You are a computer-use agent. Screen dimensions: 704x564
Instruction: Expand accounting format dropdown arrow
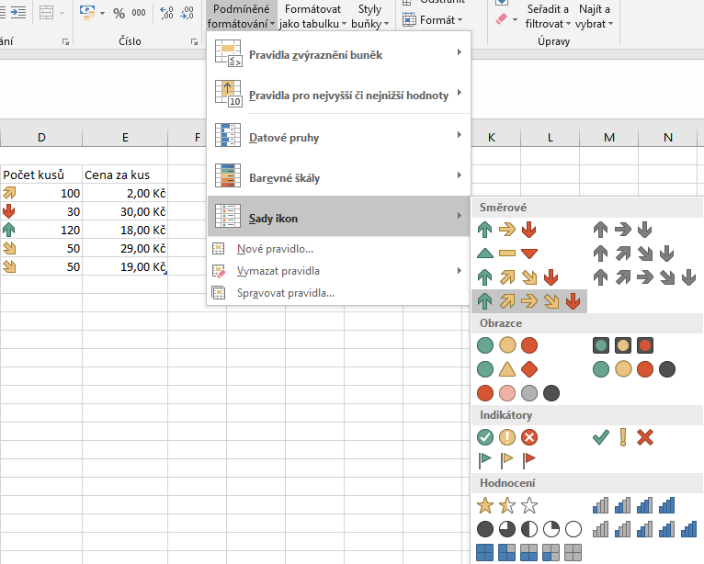[x=102, y=14]
